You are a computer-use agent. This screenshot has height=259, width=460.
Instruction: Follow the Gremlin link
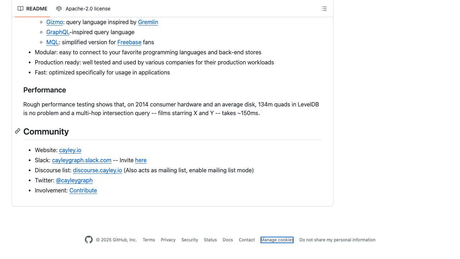(x=148, y=22)
